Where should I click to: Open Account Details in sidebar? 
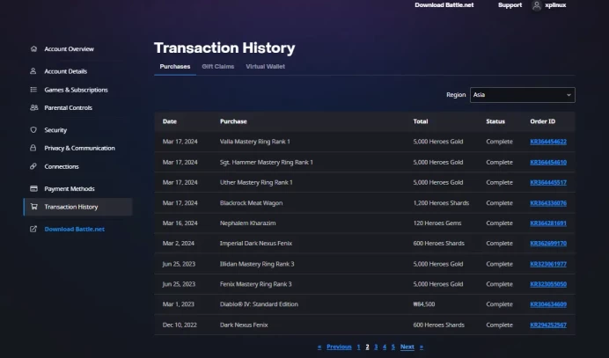66,71
